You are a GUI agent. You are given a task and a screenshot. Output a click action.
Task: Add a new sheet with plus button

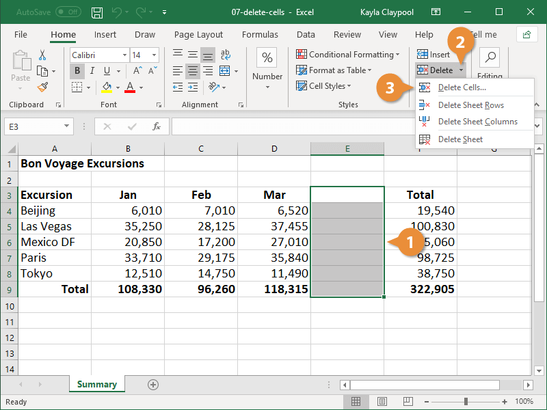coord(153,385)
